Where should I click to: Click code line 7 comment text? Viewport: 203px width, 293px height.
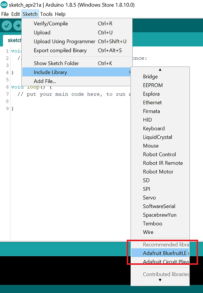(x=74, y=94)
